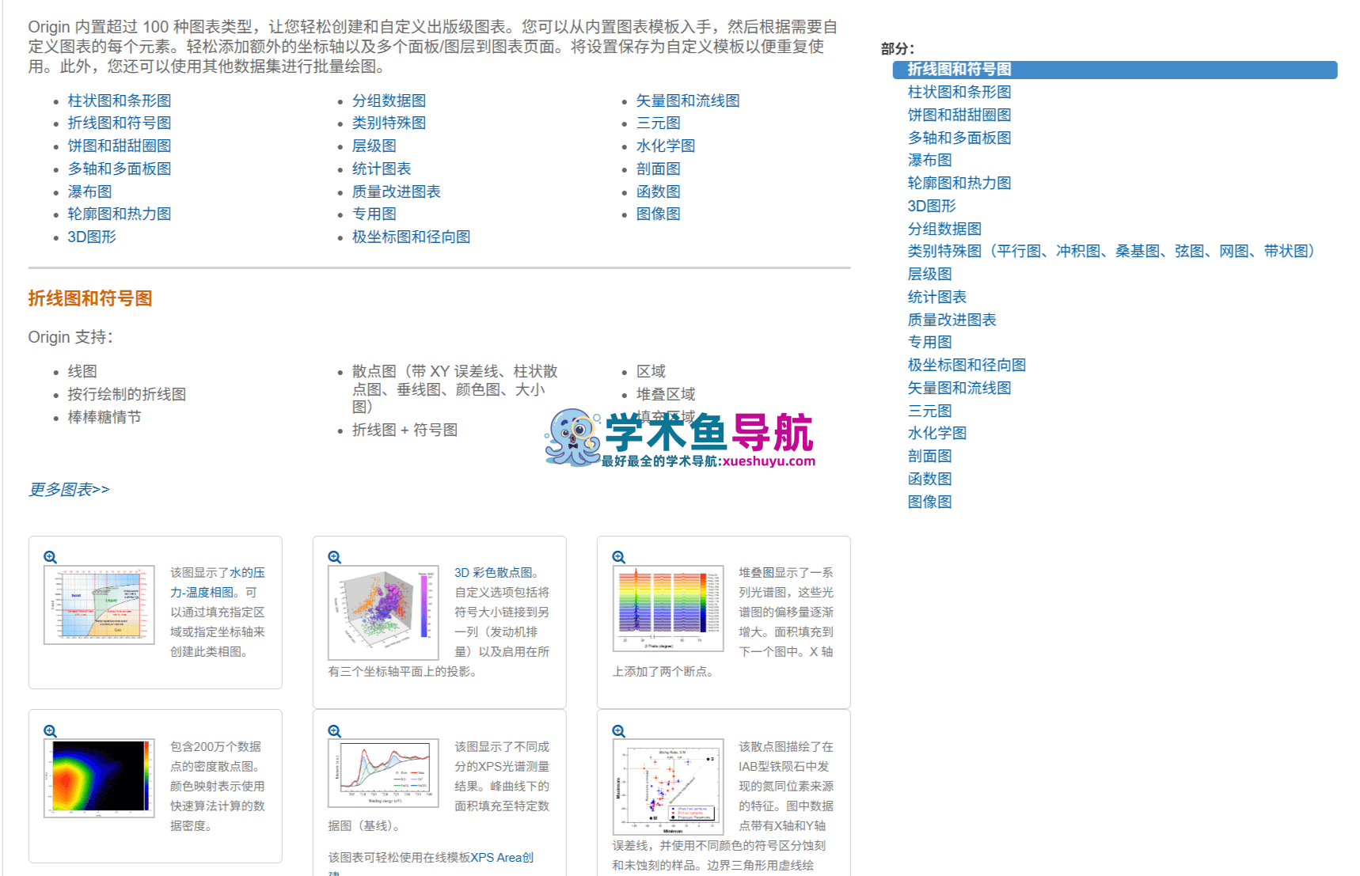Viewport: 1360px width, 876px height.
Task: Open 折线图和符号图 link in the intro bullet list
Action: [x=120, y=123]
